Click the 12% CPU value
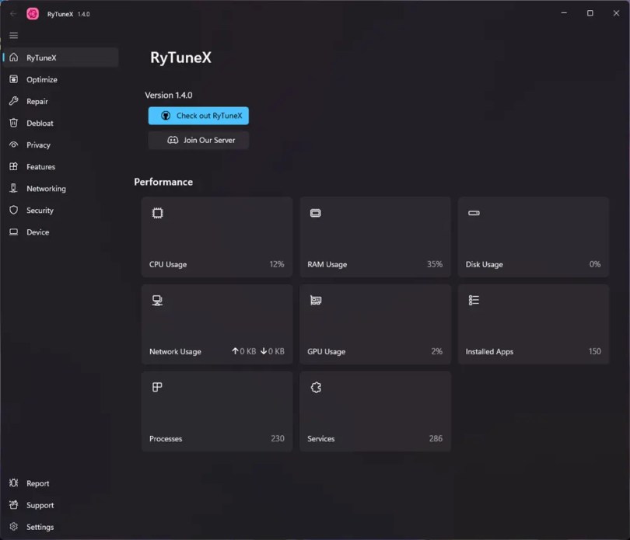 coord(276,263)
